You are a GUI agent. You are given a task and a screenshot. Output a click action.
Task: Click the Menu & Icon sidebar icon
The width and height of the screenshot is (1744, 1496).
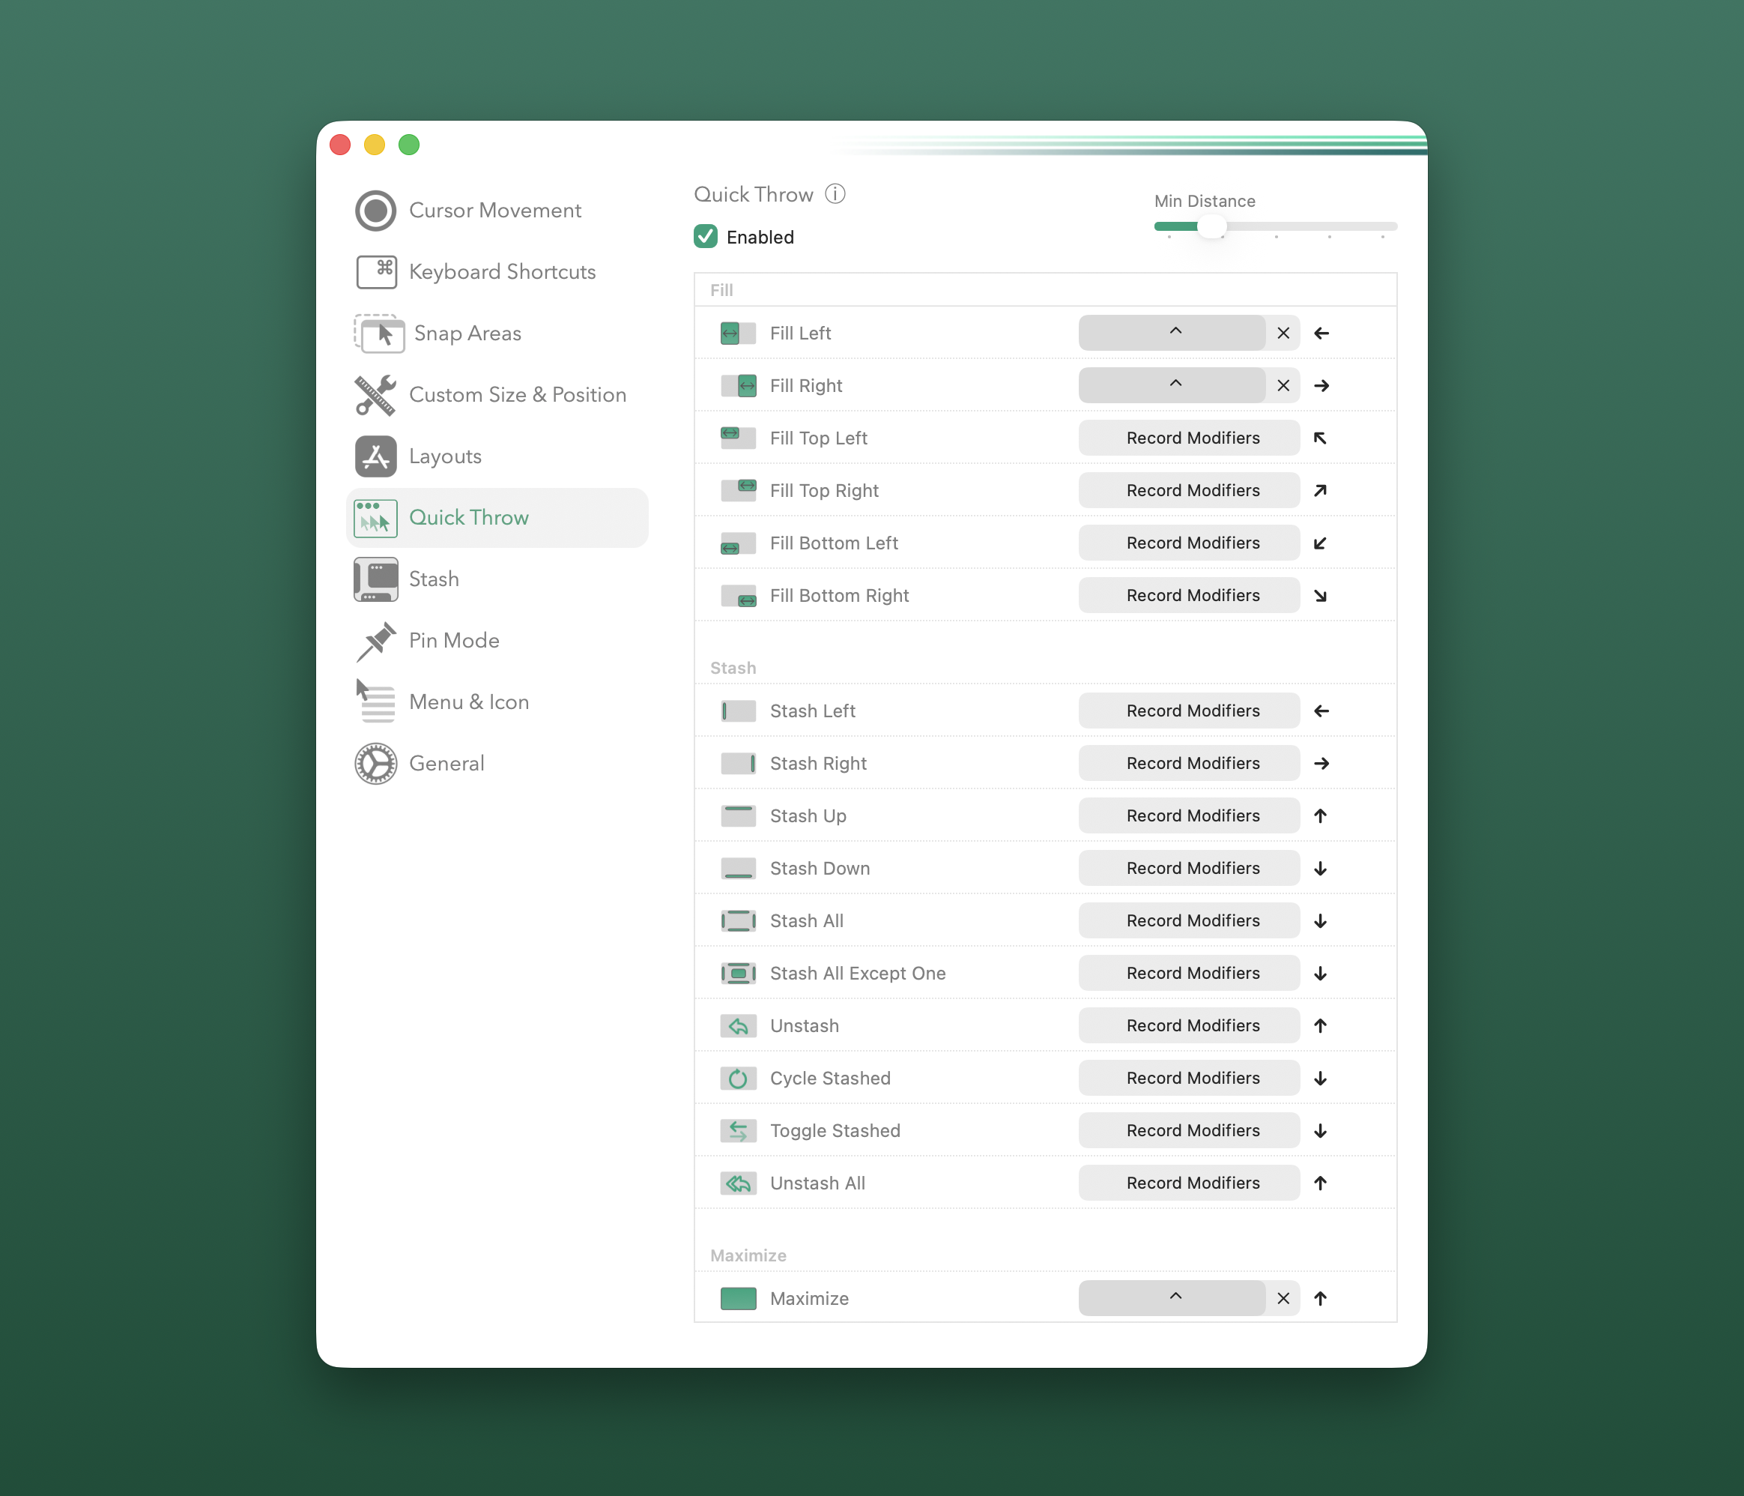pyautogui.click(x=375, y=702)
